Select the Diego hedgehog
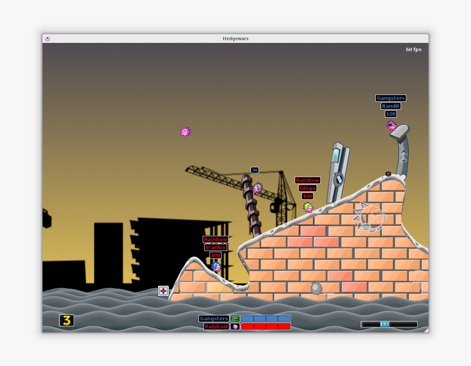Viewport: 471px width, 366px height. [308, 207]
